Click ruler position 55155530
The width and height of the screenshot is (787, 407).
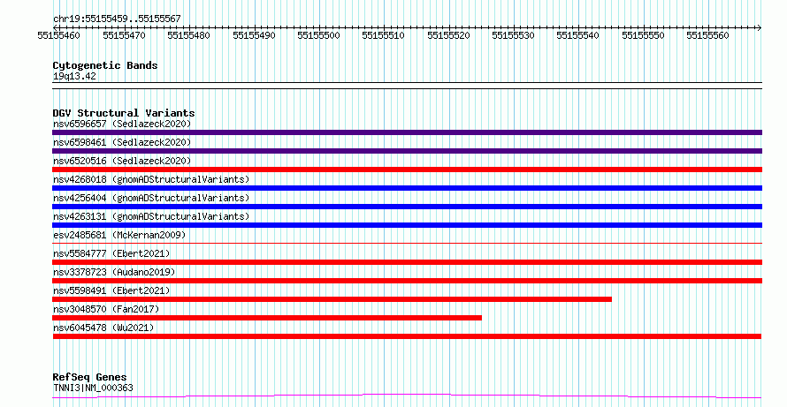pos(514,35)
